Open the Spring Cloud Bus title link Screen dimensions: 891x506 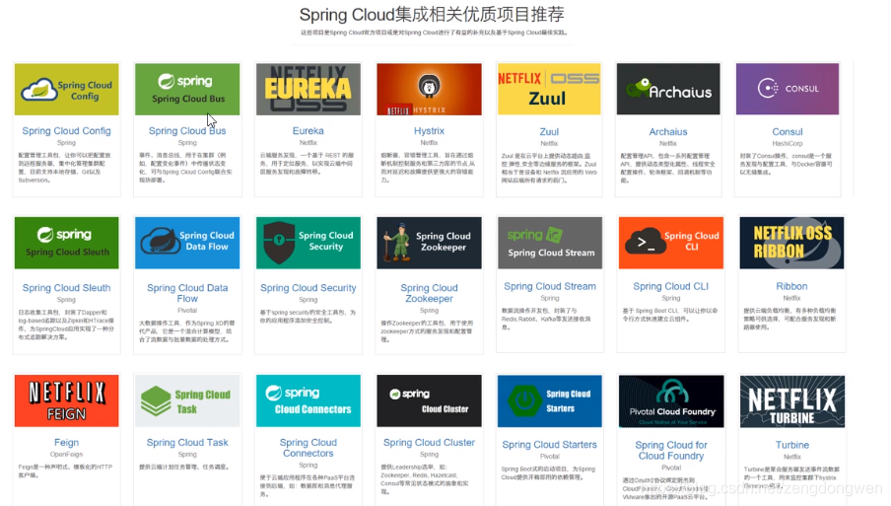pyautogui.click(x=187, y=131)
